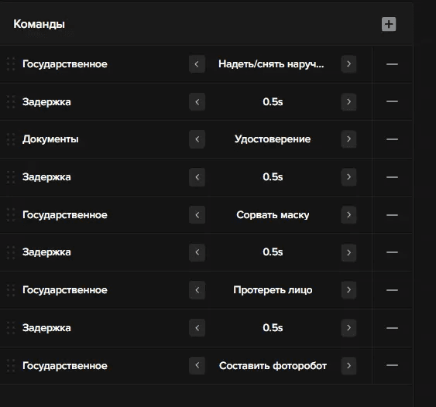Image resolution: width=436 pixels, height=407 pixels.
Task: Switch Удостоверение to previous option
Action: click(x=197, y=139)
